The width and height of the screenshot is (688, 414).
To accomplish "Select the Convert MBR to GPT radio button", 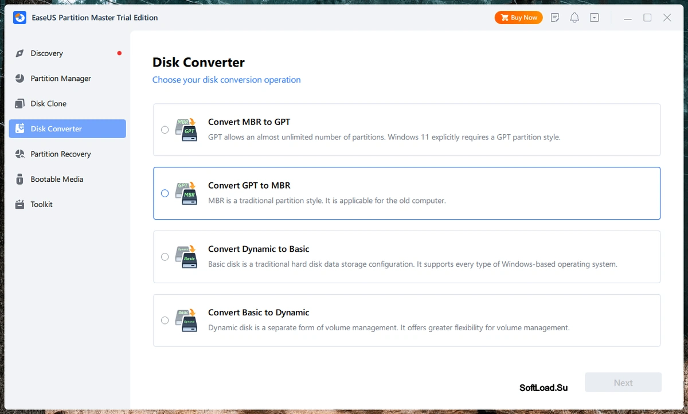I will [x=165, y=130].
